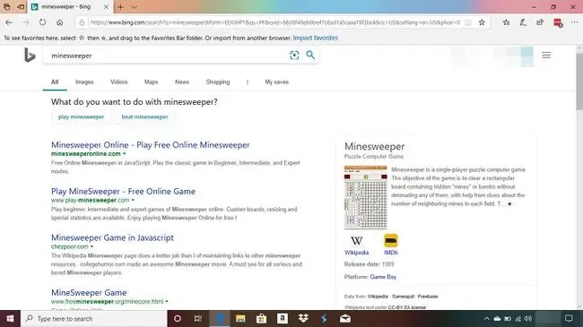Add this page to favorites with star
This screenshot has width=583, height=327.
point(482,22)
